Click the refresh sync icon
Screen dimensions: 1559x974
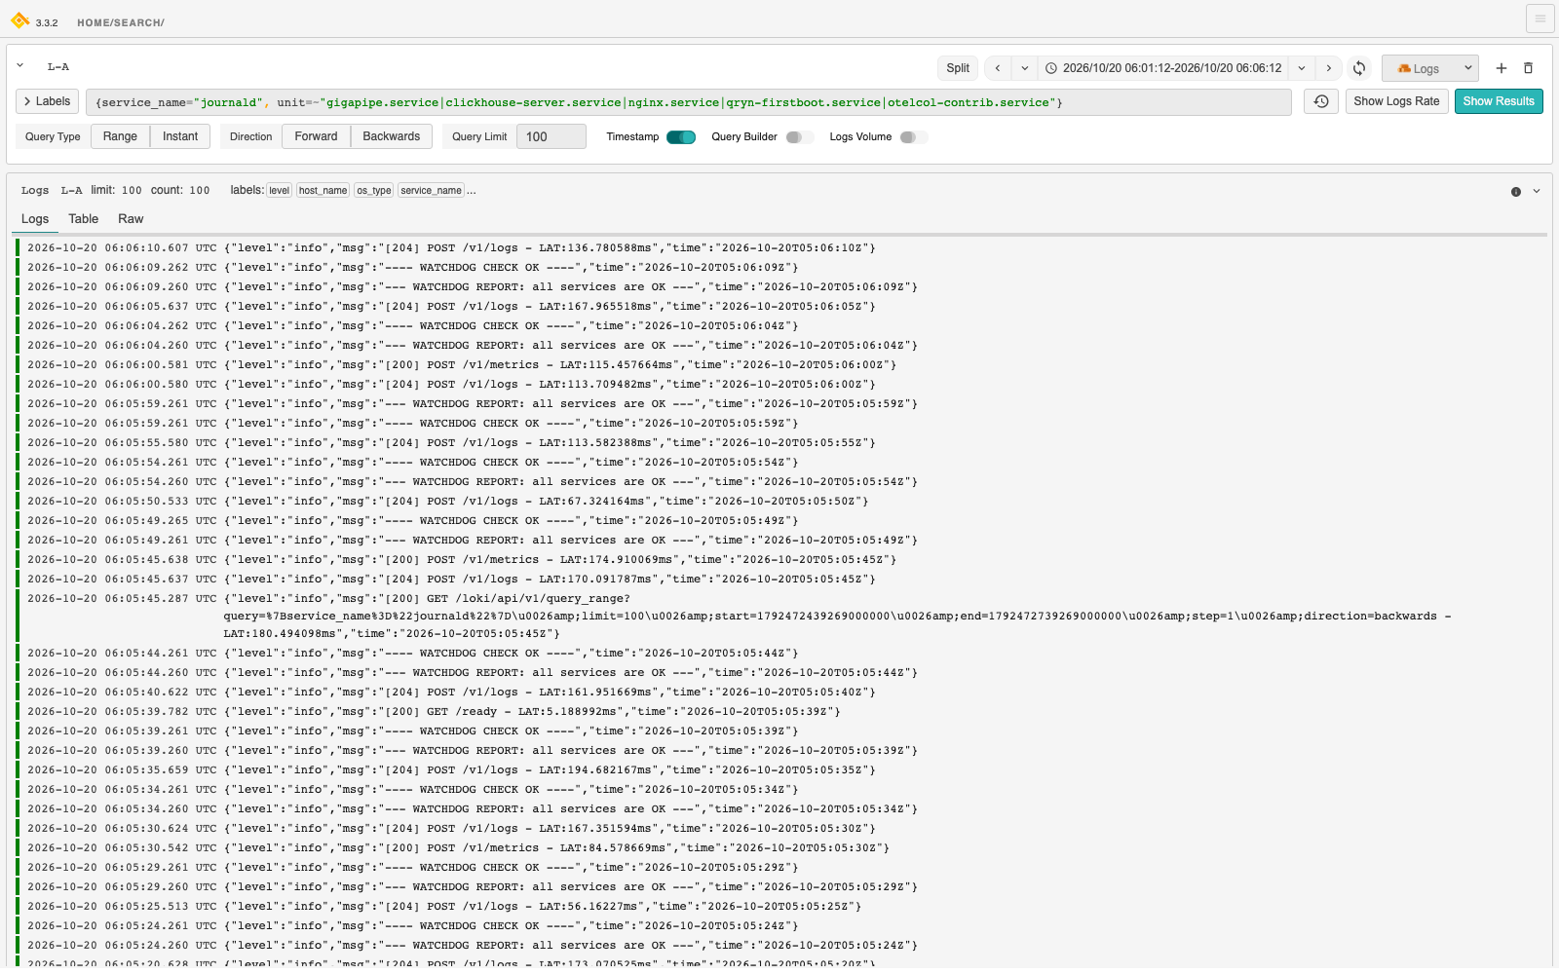[1359, 68]
